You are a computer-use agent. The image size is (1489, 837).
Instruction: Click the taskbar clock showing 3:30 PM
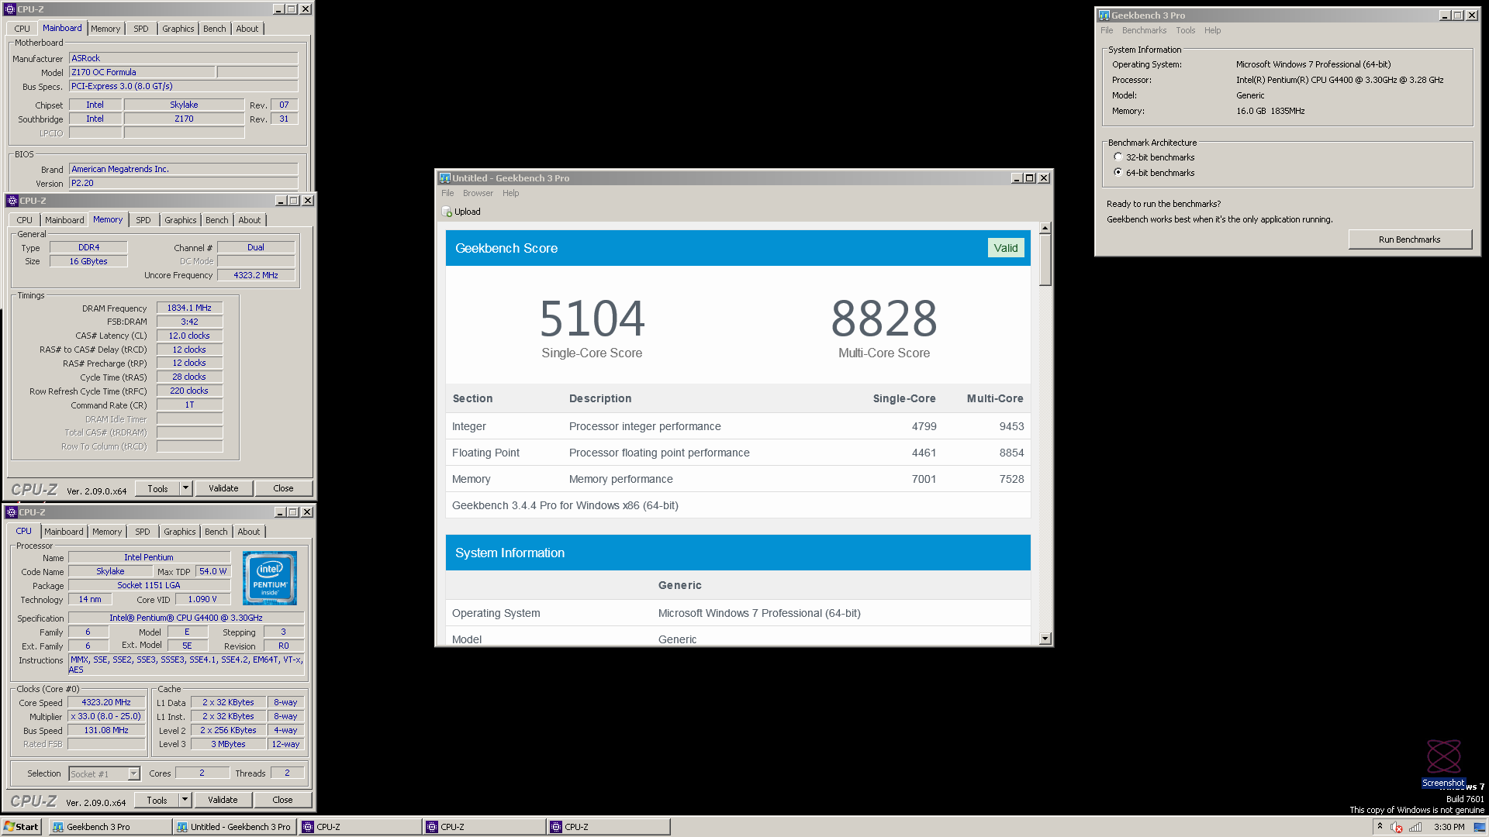pyautogui.click(x=1449, y=827)
